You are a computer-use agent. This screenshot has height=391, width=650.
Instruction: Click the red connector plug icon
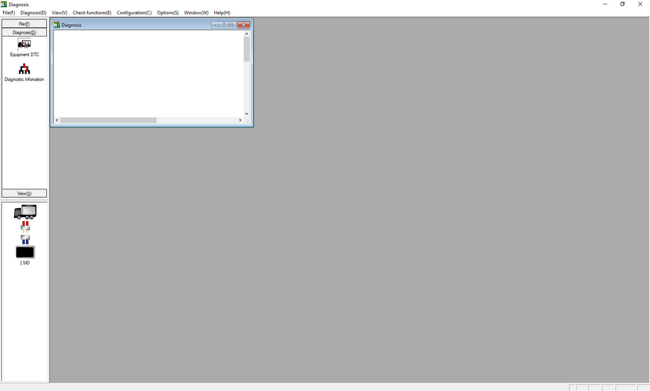tap(25, 227)
